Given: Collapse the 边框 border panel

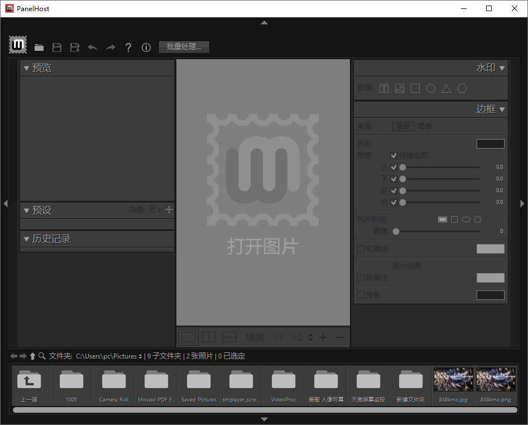Looking at the screenshot, I should point(502,109).
